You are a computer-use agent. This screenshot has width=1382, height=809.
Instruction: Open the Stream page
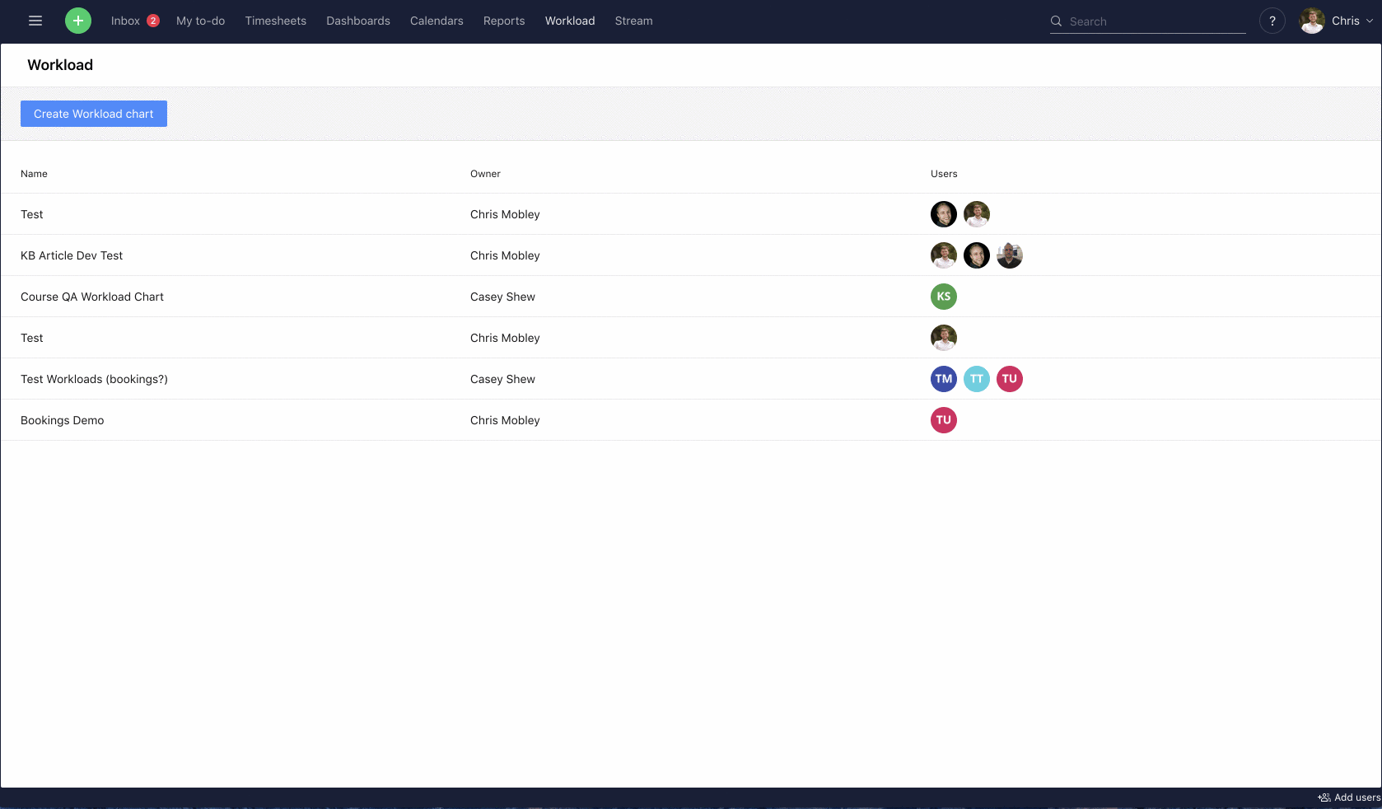633,21
